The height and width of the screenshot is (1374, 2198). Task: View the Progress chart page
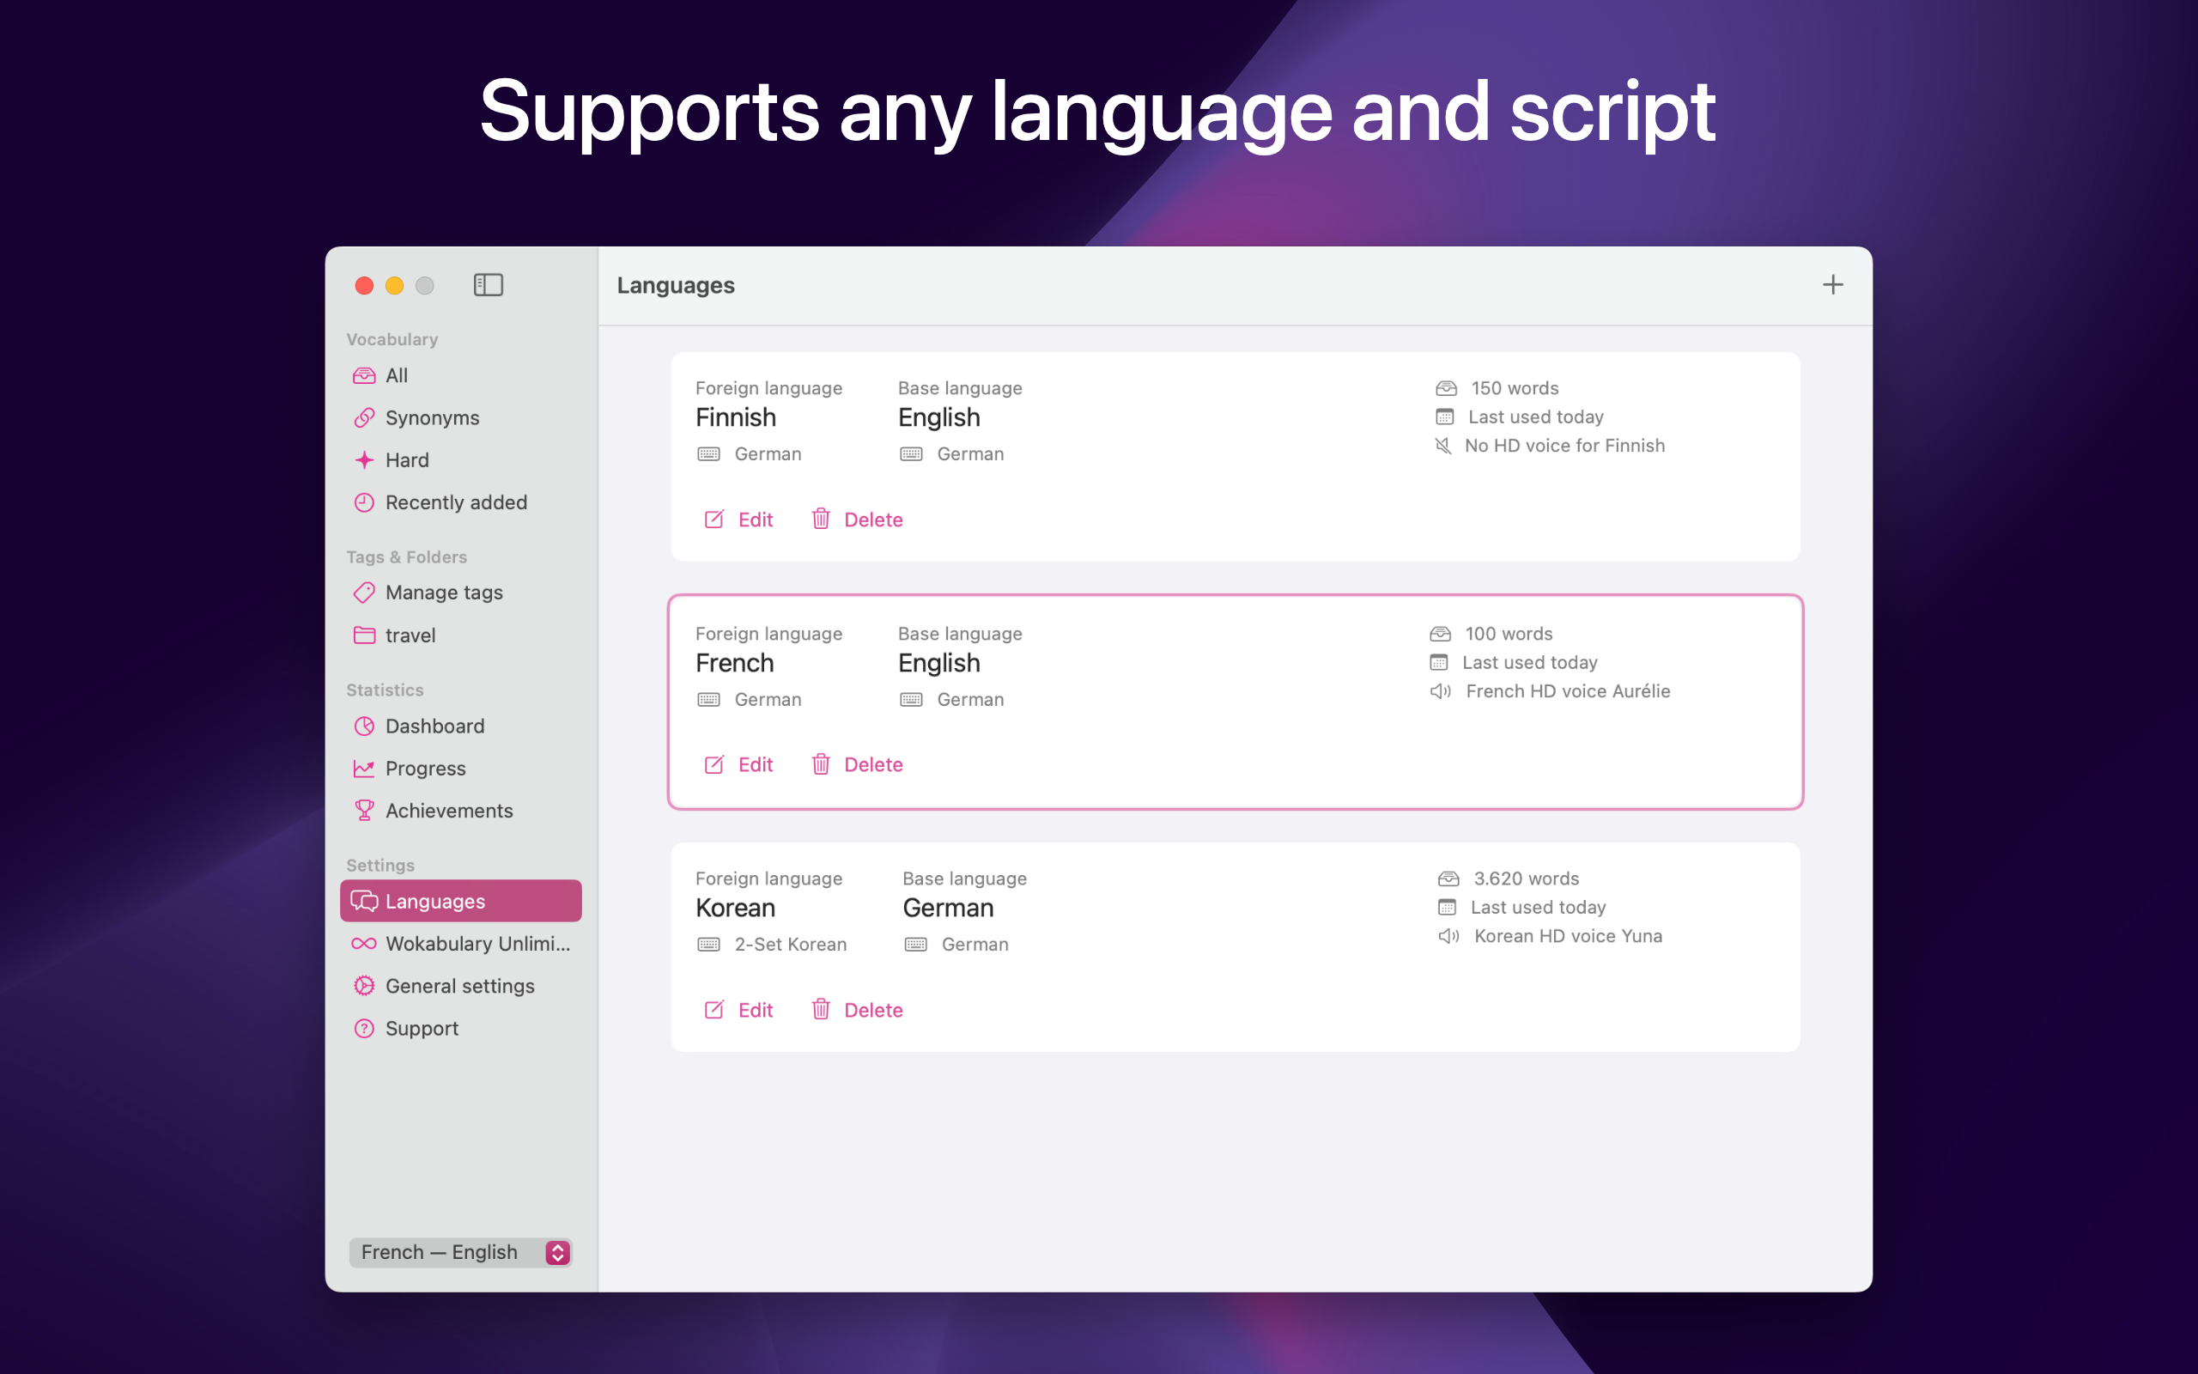(460, 769)
